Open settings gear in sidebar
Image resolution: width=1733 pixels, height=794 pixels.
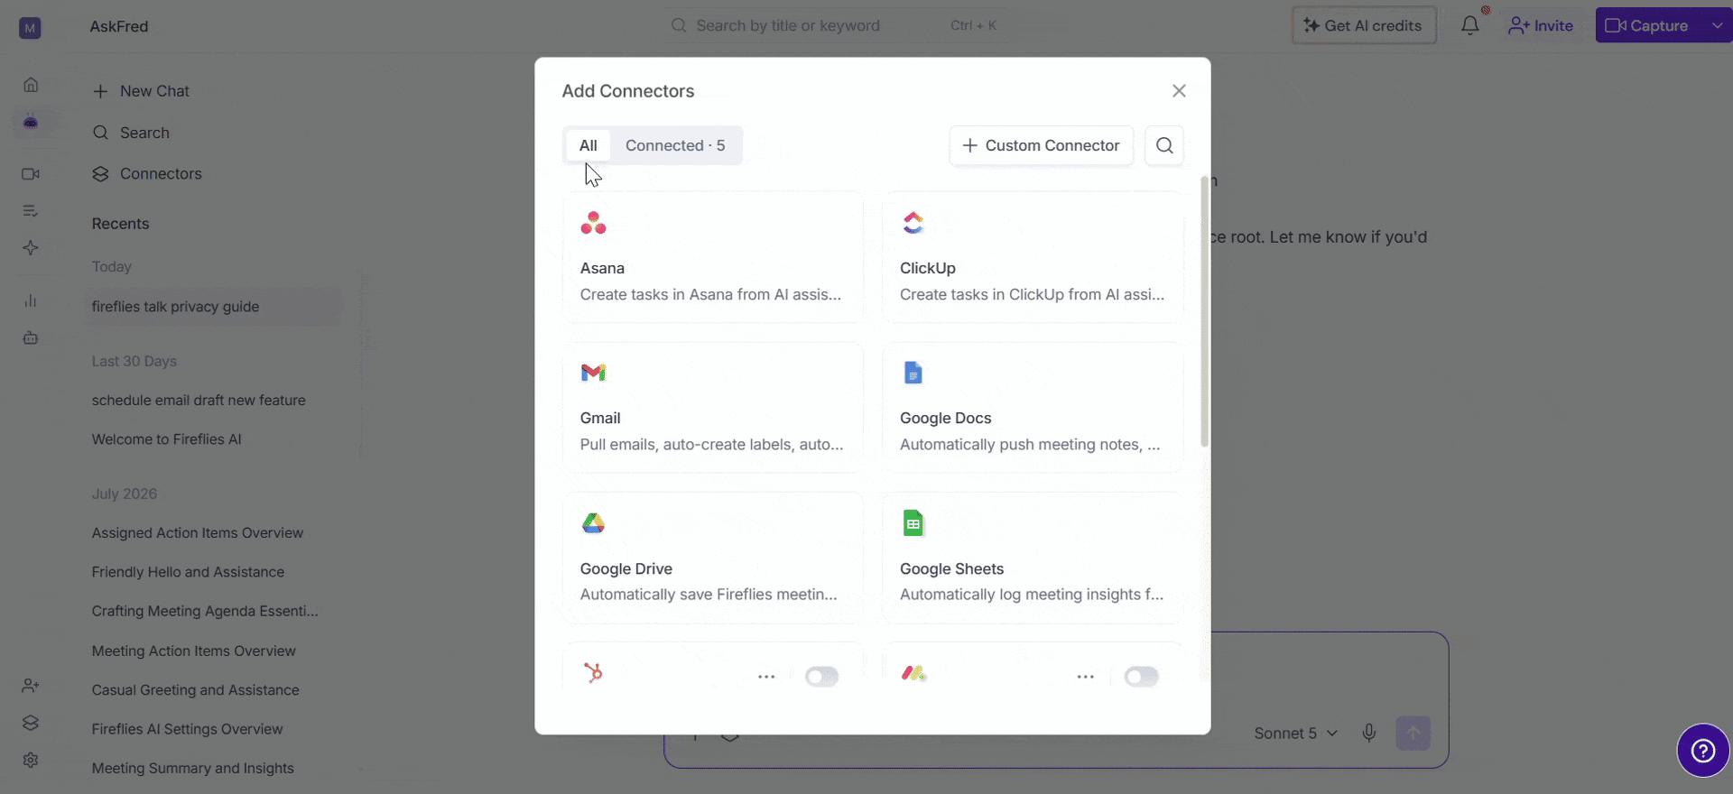[x=31, y=760]
